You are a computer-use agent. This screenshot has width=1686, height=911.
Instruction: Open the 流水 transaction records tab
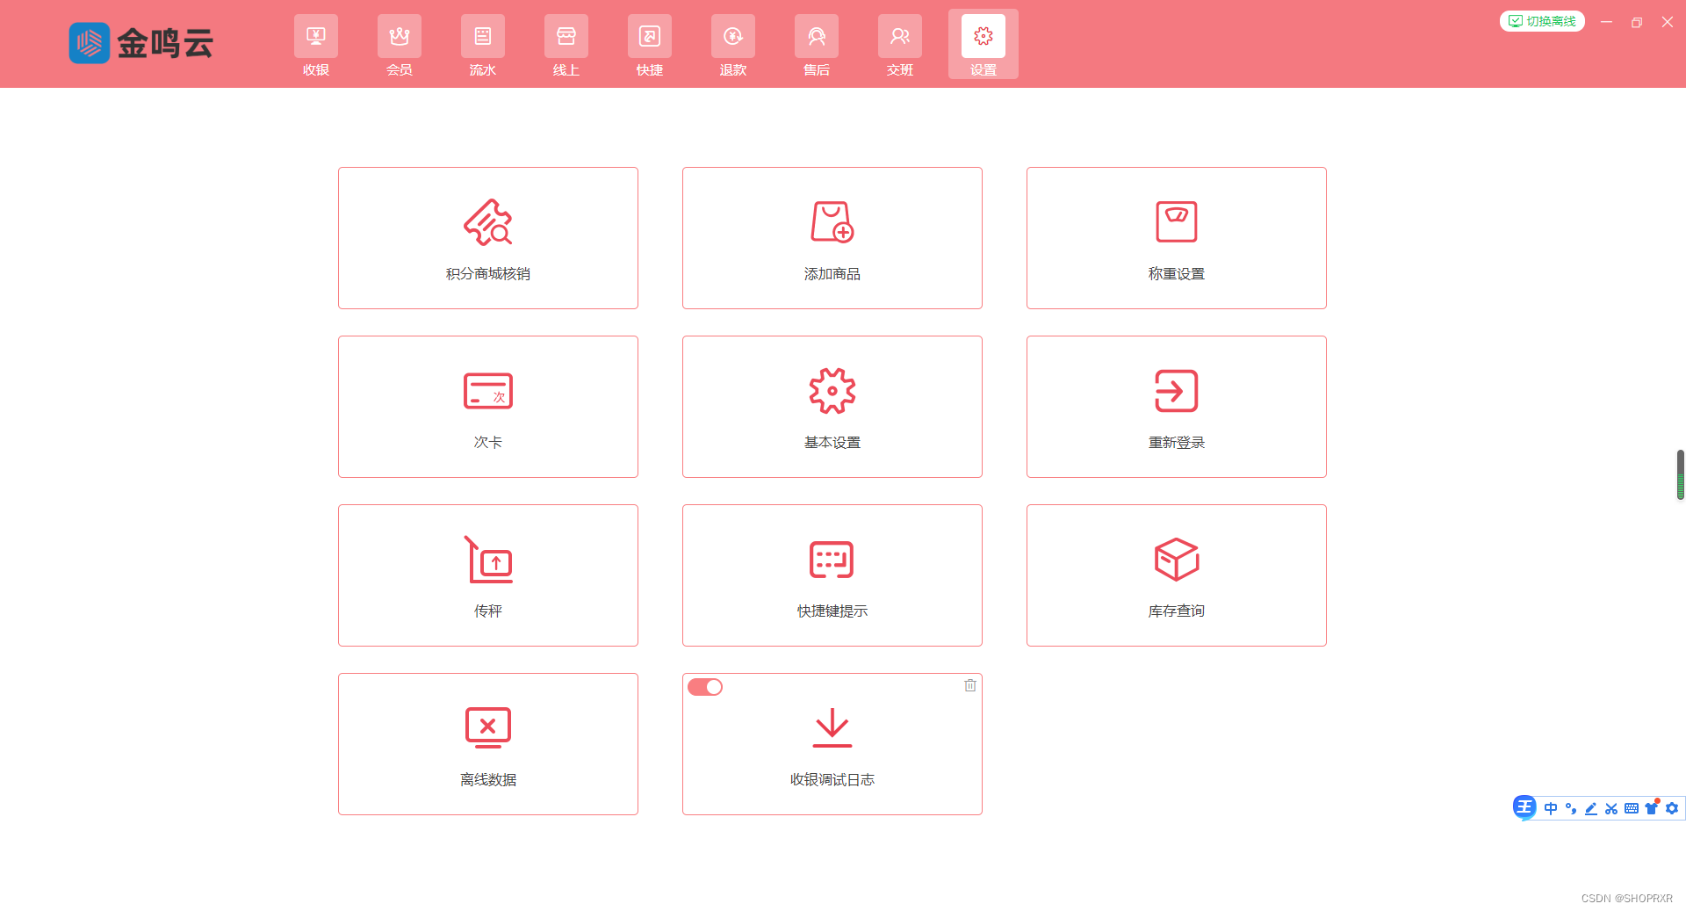(x=482, y=45)
